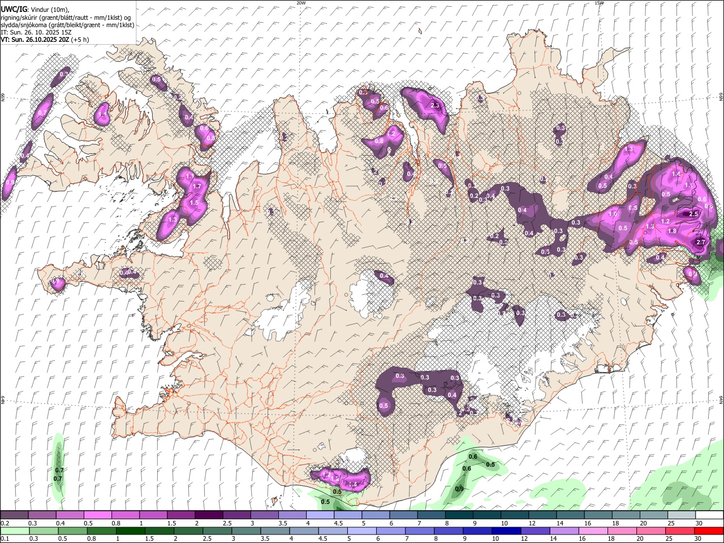Click the 1.8 snowfall value in east Iceland
The image size is (724, 543).
point(673,231)
